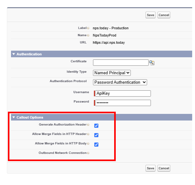Click help icon beside Allow Merge Fields in HTTP Header
195x185 pixels.
[88, 134]
